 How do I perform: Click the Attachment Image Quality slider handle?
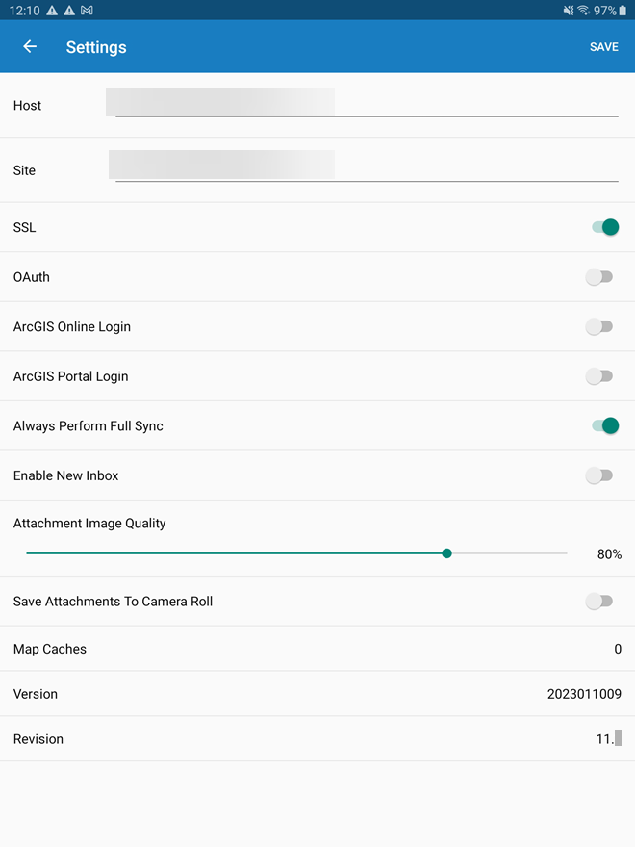tap(446, 553)
